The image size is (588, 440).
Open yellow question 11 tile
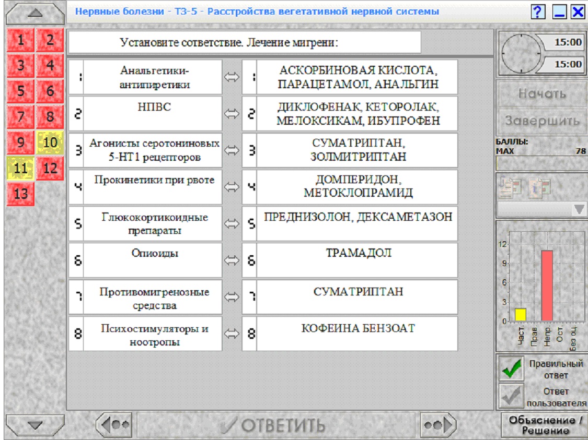pyautogui.click(x=20, y=168)
